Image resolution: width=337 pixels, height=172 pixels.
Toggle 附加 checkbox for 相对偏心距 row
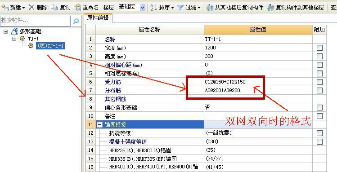tap(319, 65)
